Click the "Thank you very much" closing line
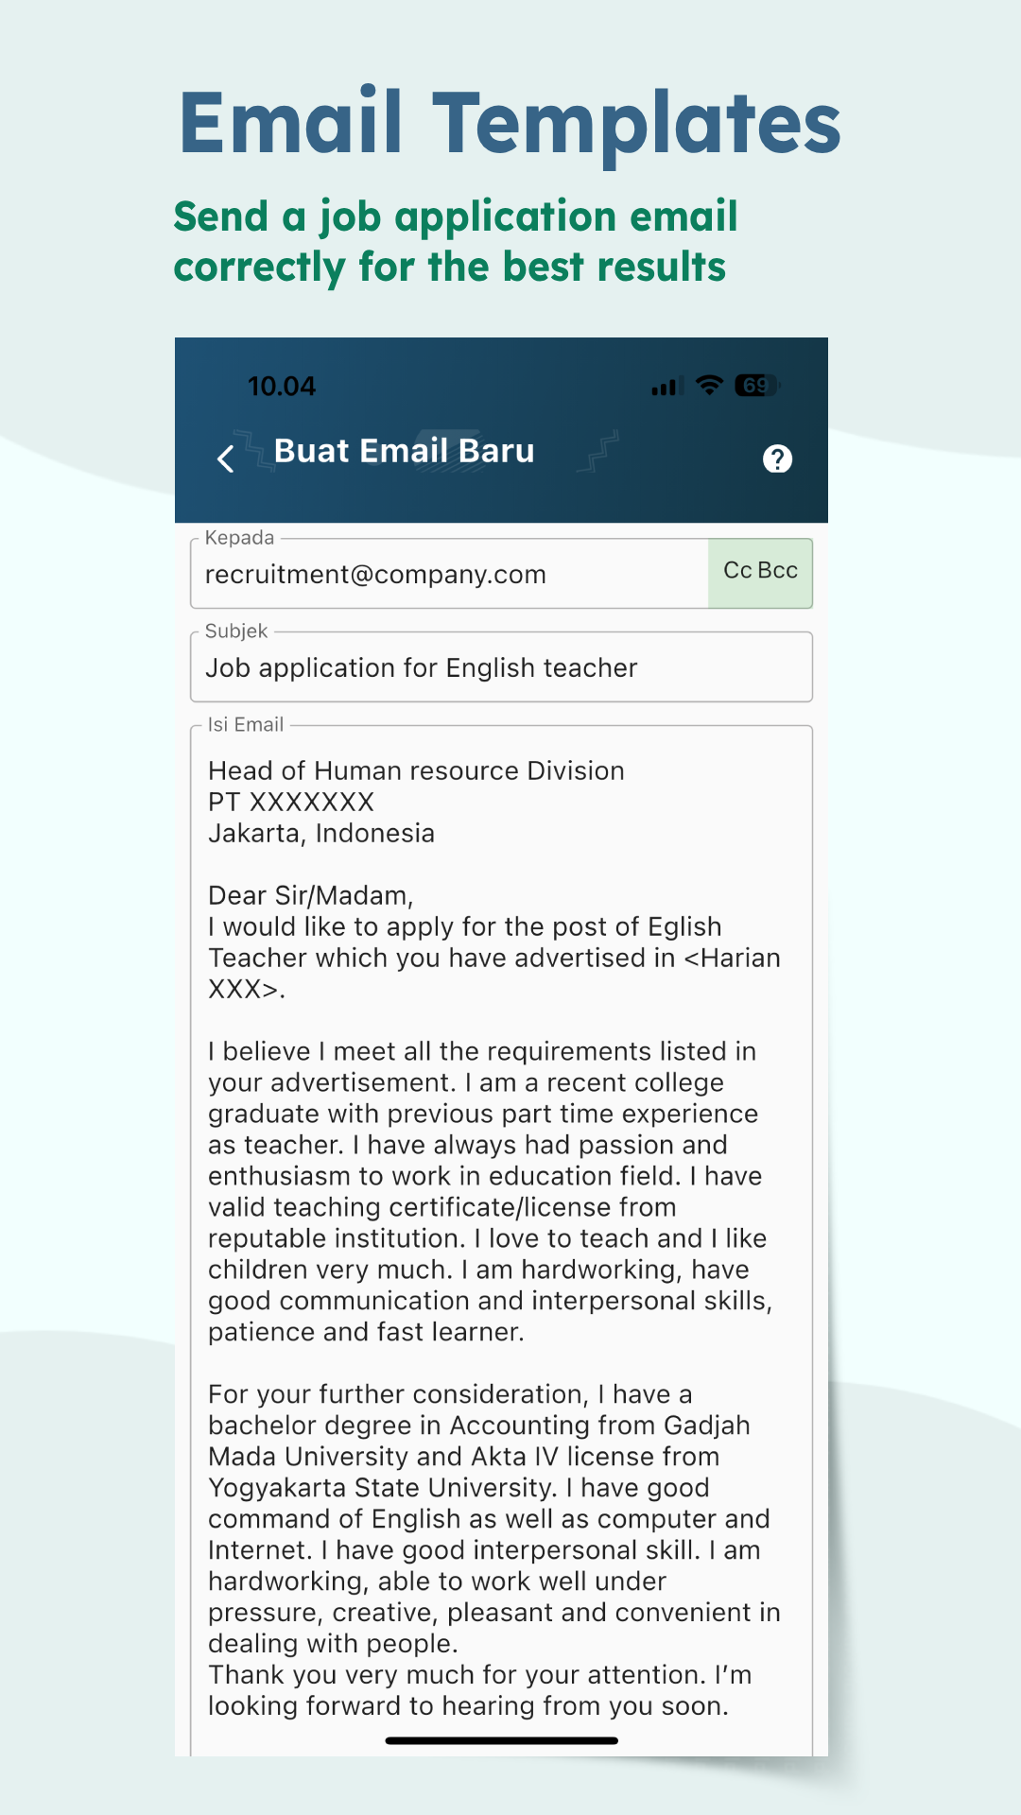 [x=479, y=1674]
